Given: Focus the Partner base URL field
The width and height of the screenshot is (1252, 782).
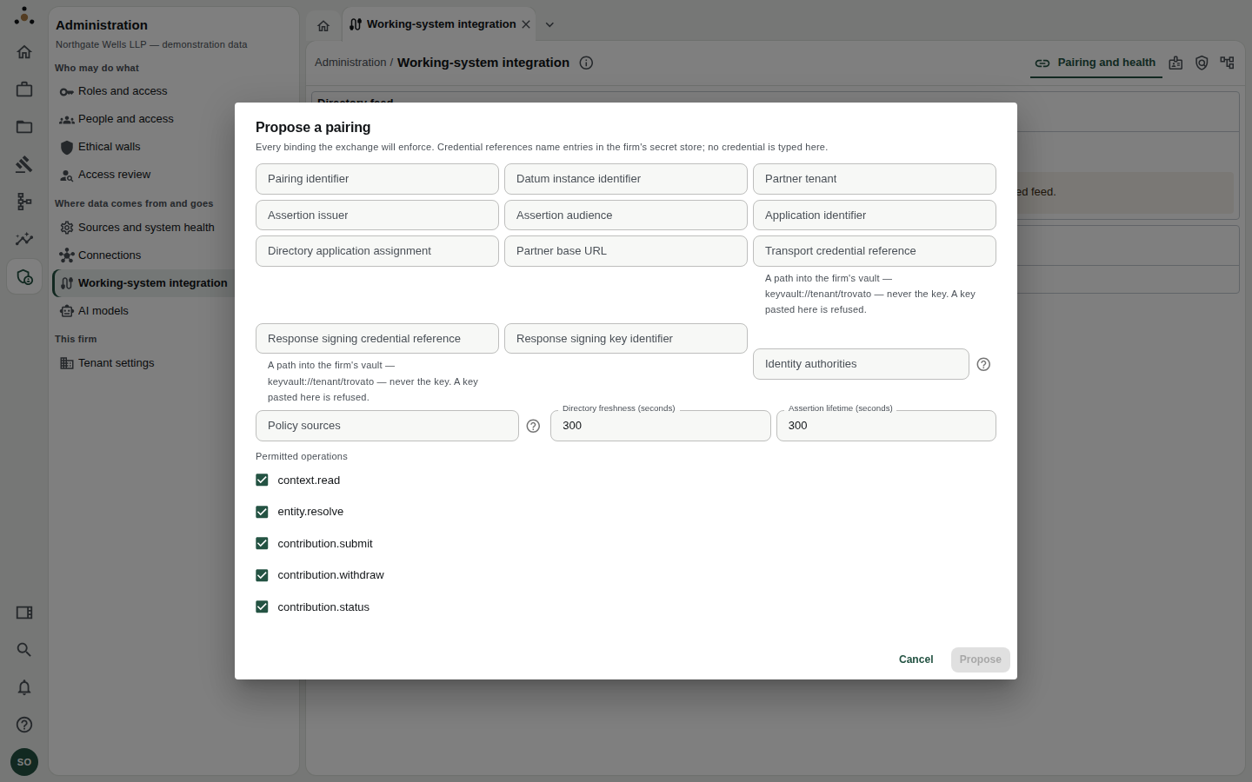Looking at the screenshot, I should click(626, 251).
